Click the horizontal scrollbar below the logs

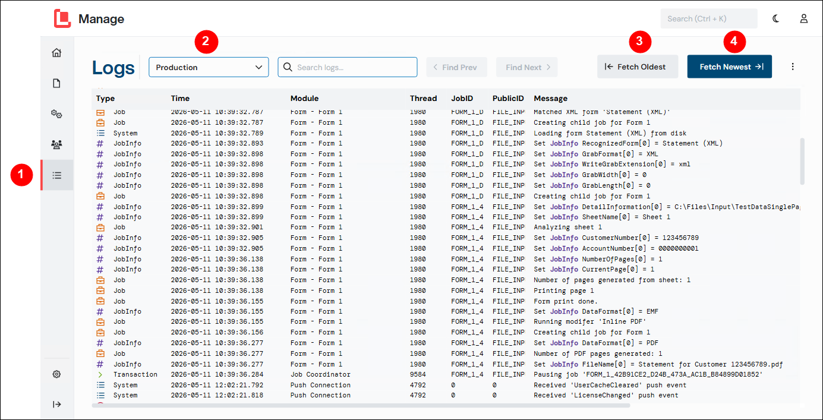pos(361,406)
